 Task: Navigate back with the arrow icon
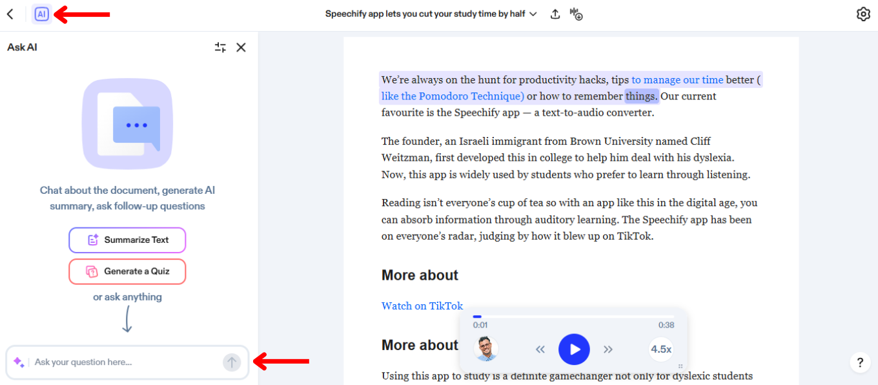pyautogui.click(x=10, y=14)
